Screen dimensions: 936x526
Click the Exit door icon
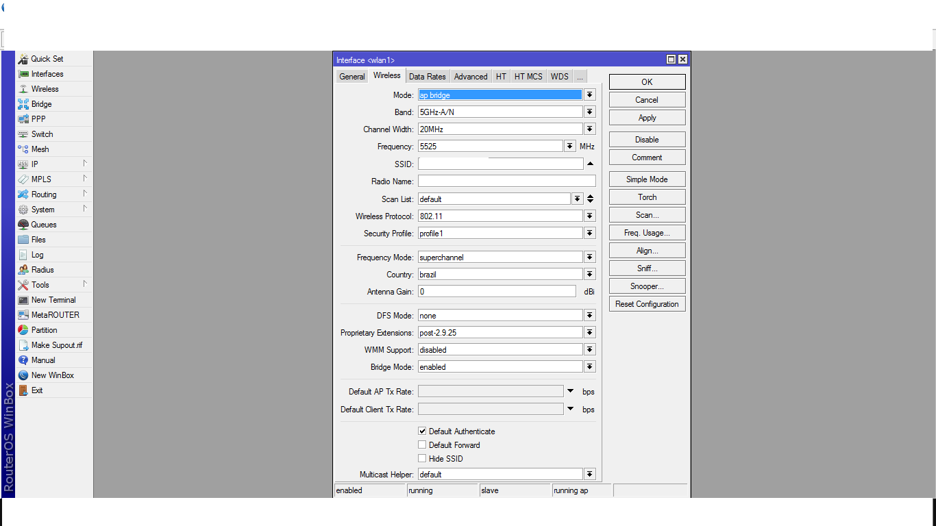pos(23,390)
